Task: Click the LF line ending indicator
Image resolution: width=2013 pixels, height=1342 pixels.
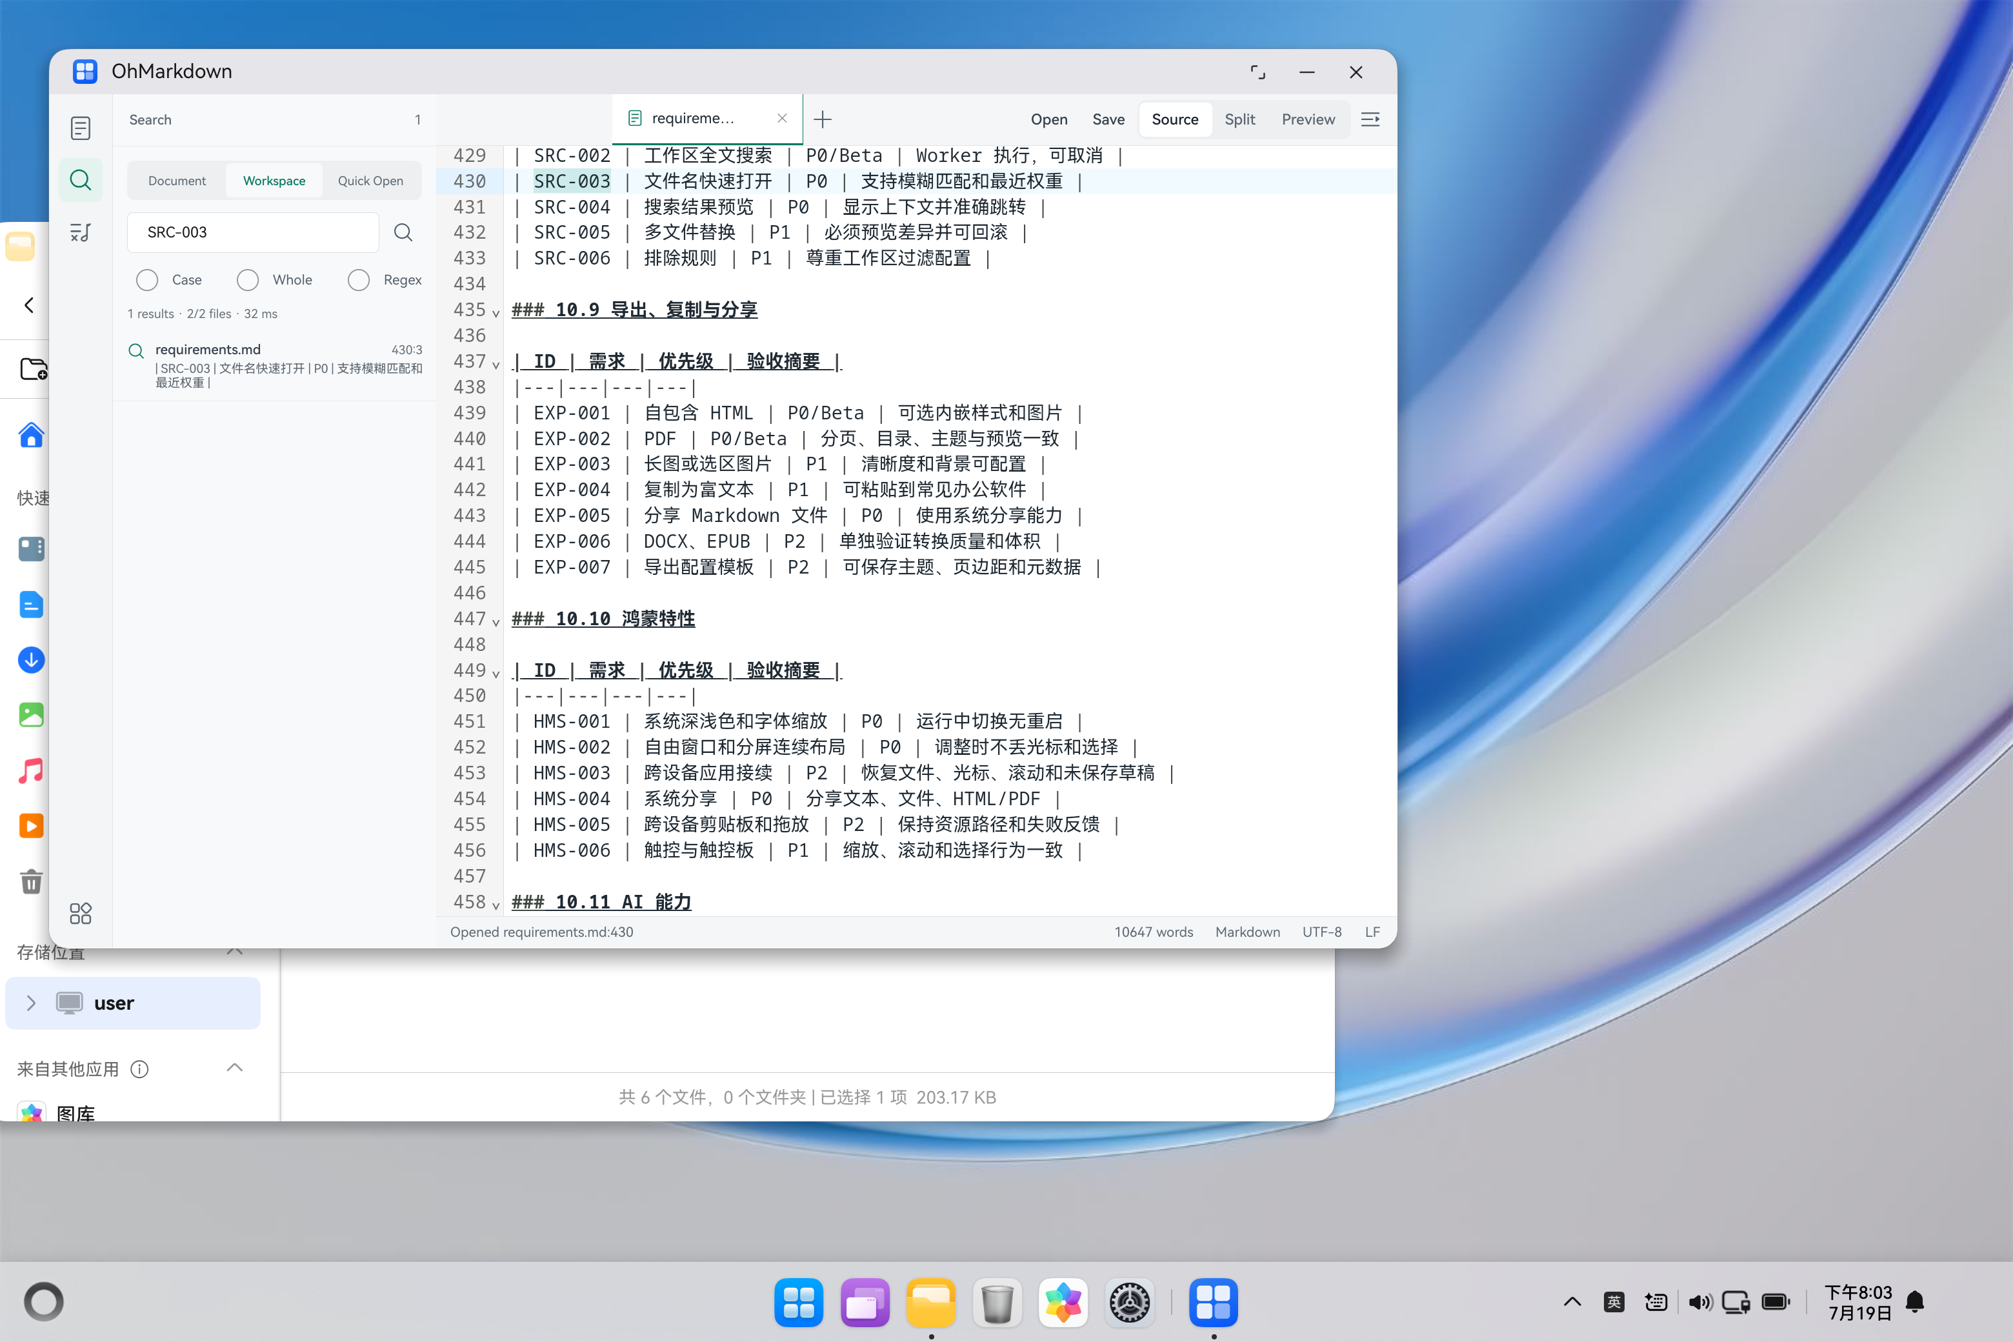Action: pos(1372,932)
